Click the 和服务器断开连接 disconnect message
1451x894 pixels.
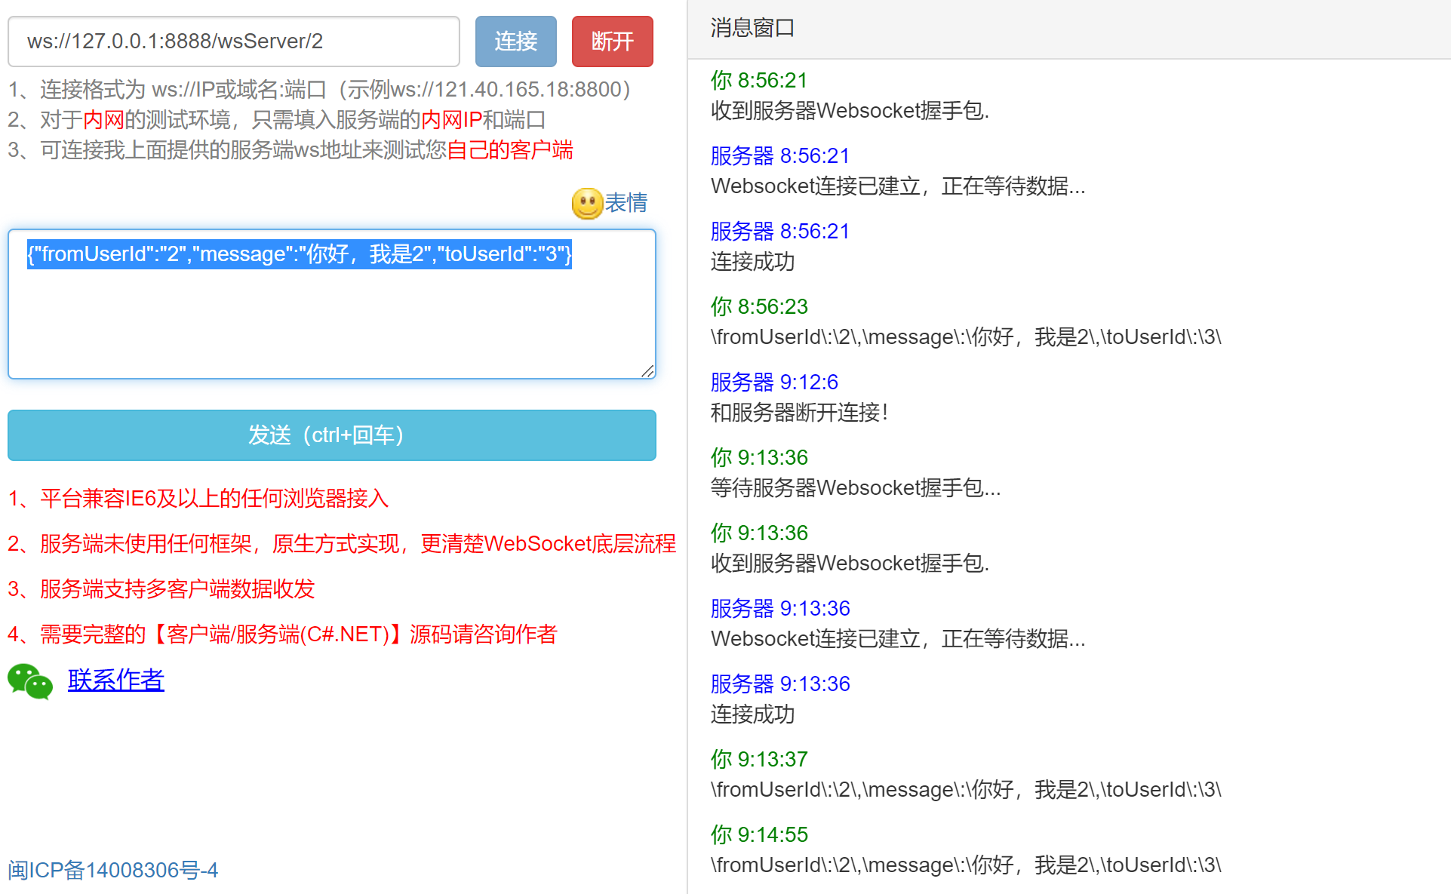(799, 413)
